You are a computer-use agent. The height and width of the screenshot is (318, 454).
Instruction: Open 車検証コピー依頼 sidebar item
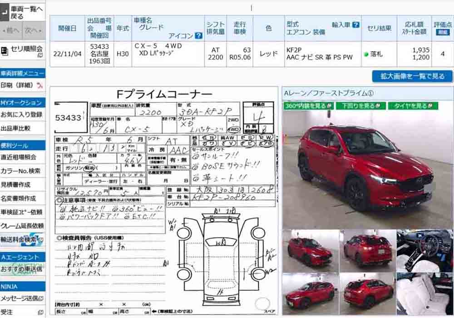(x=21, y=212)
